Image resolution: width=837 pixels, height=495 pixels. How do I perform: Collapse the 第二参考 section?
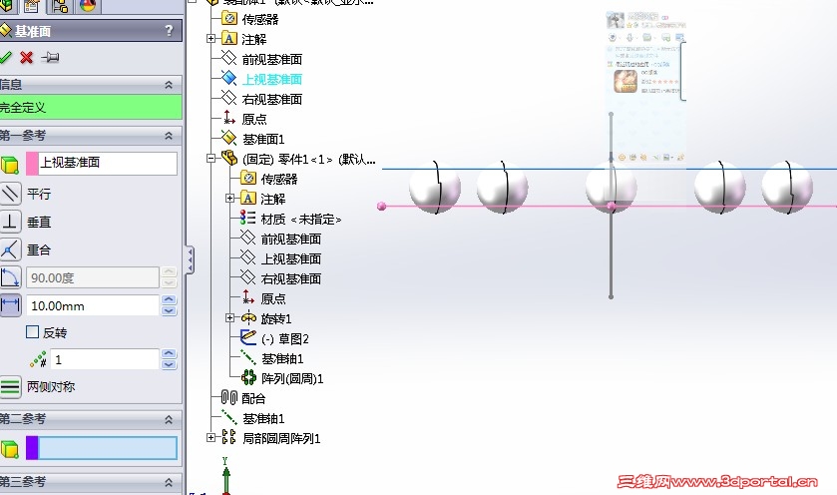coord(169,420)
